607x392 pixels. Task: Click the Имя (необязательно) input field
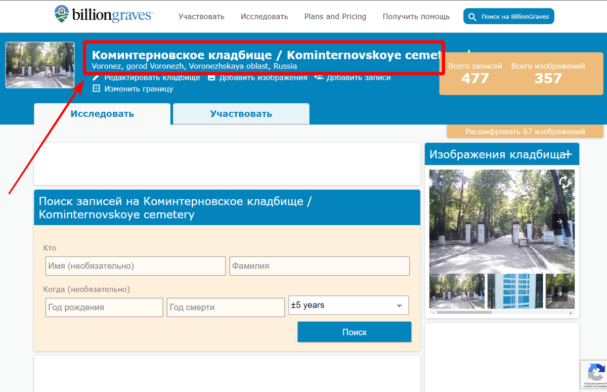tap(136, 266)
